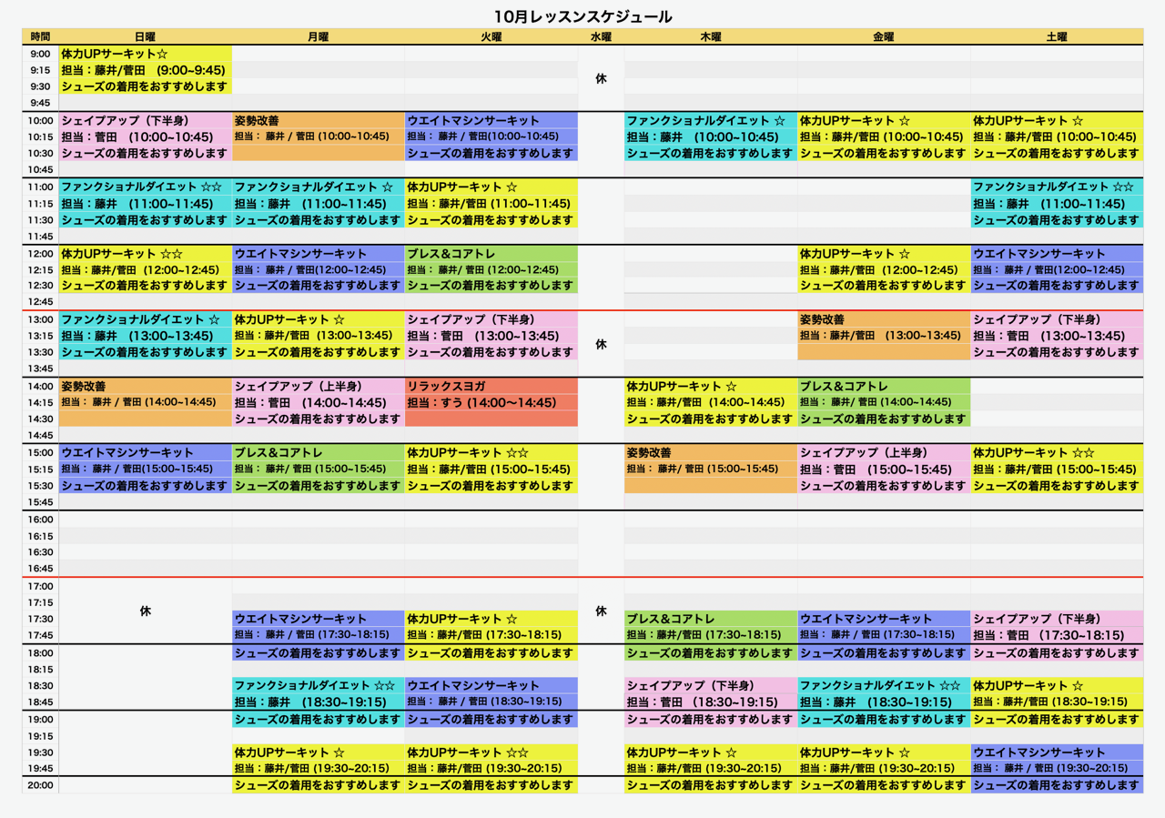Click the 18:15 time row label
The image size is (1165, 818).
[x=40, y=669]
